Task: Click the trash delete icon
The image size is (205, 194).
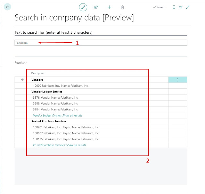Action: coord(122,7)
